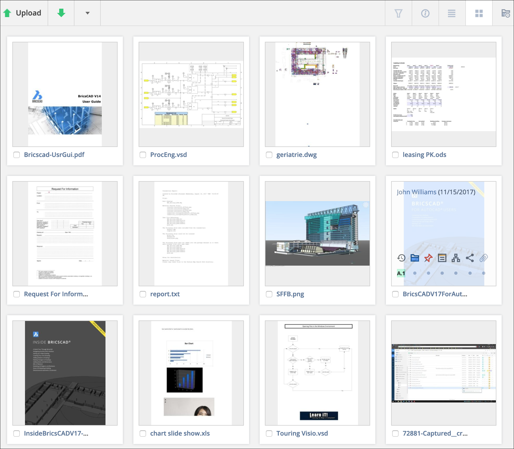
Task: Select the Bricscad-UsrGui.pdf checkbox
Action: [17, 155]
